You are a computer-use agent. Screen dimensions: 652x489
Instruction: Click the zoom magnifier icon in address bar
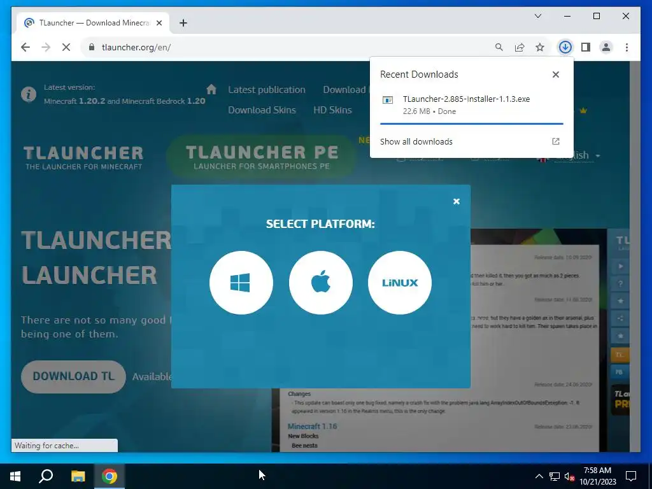click(499, 47)
